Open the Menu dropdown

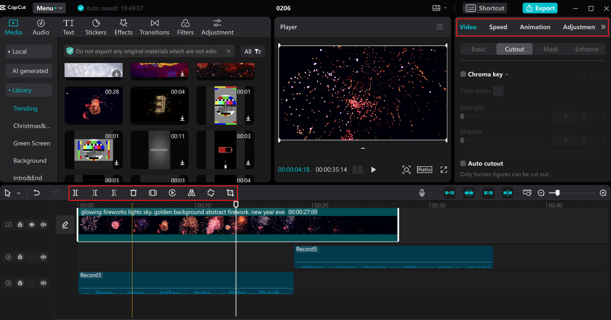pyautogui.click(x=50, y=8)
